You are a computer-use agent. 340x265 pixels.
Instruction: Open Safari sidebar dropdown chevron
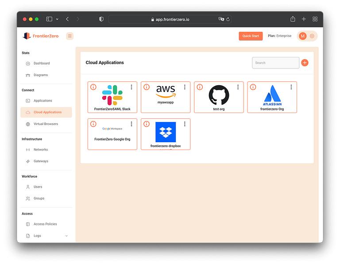click(x=57, y=19)
